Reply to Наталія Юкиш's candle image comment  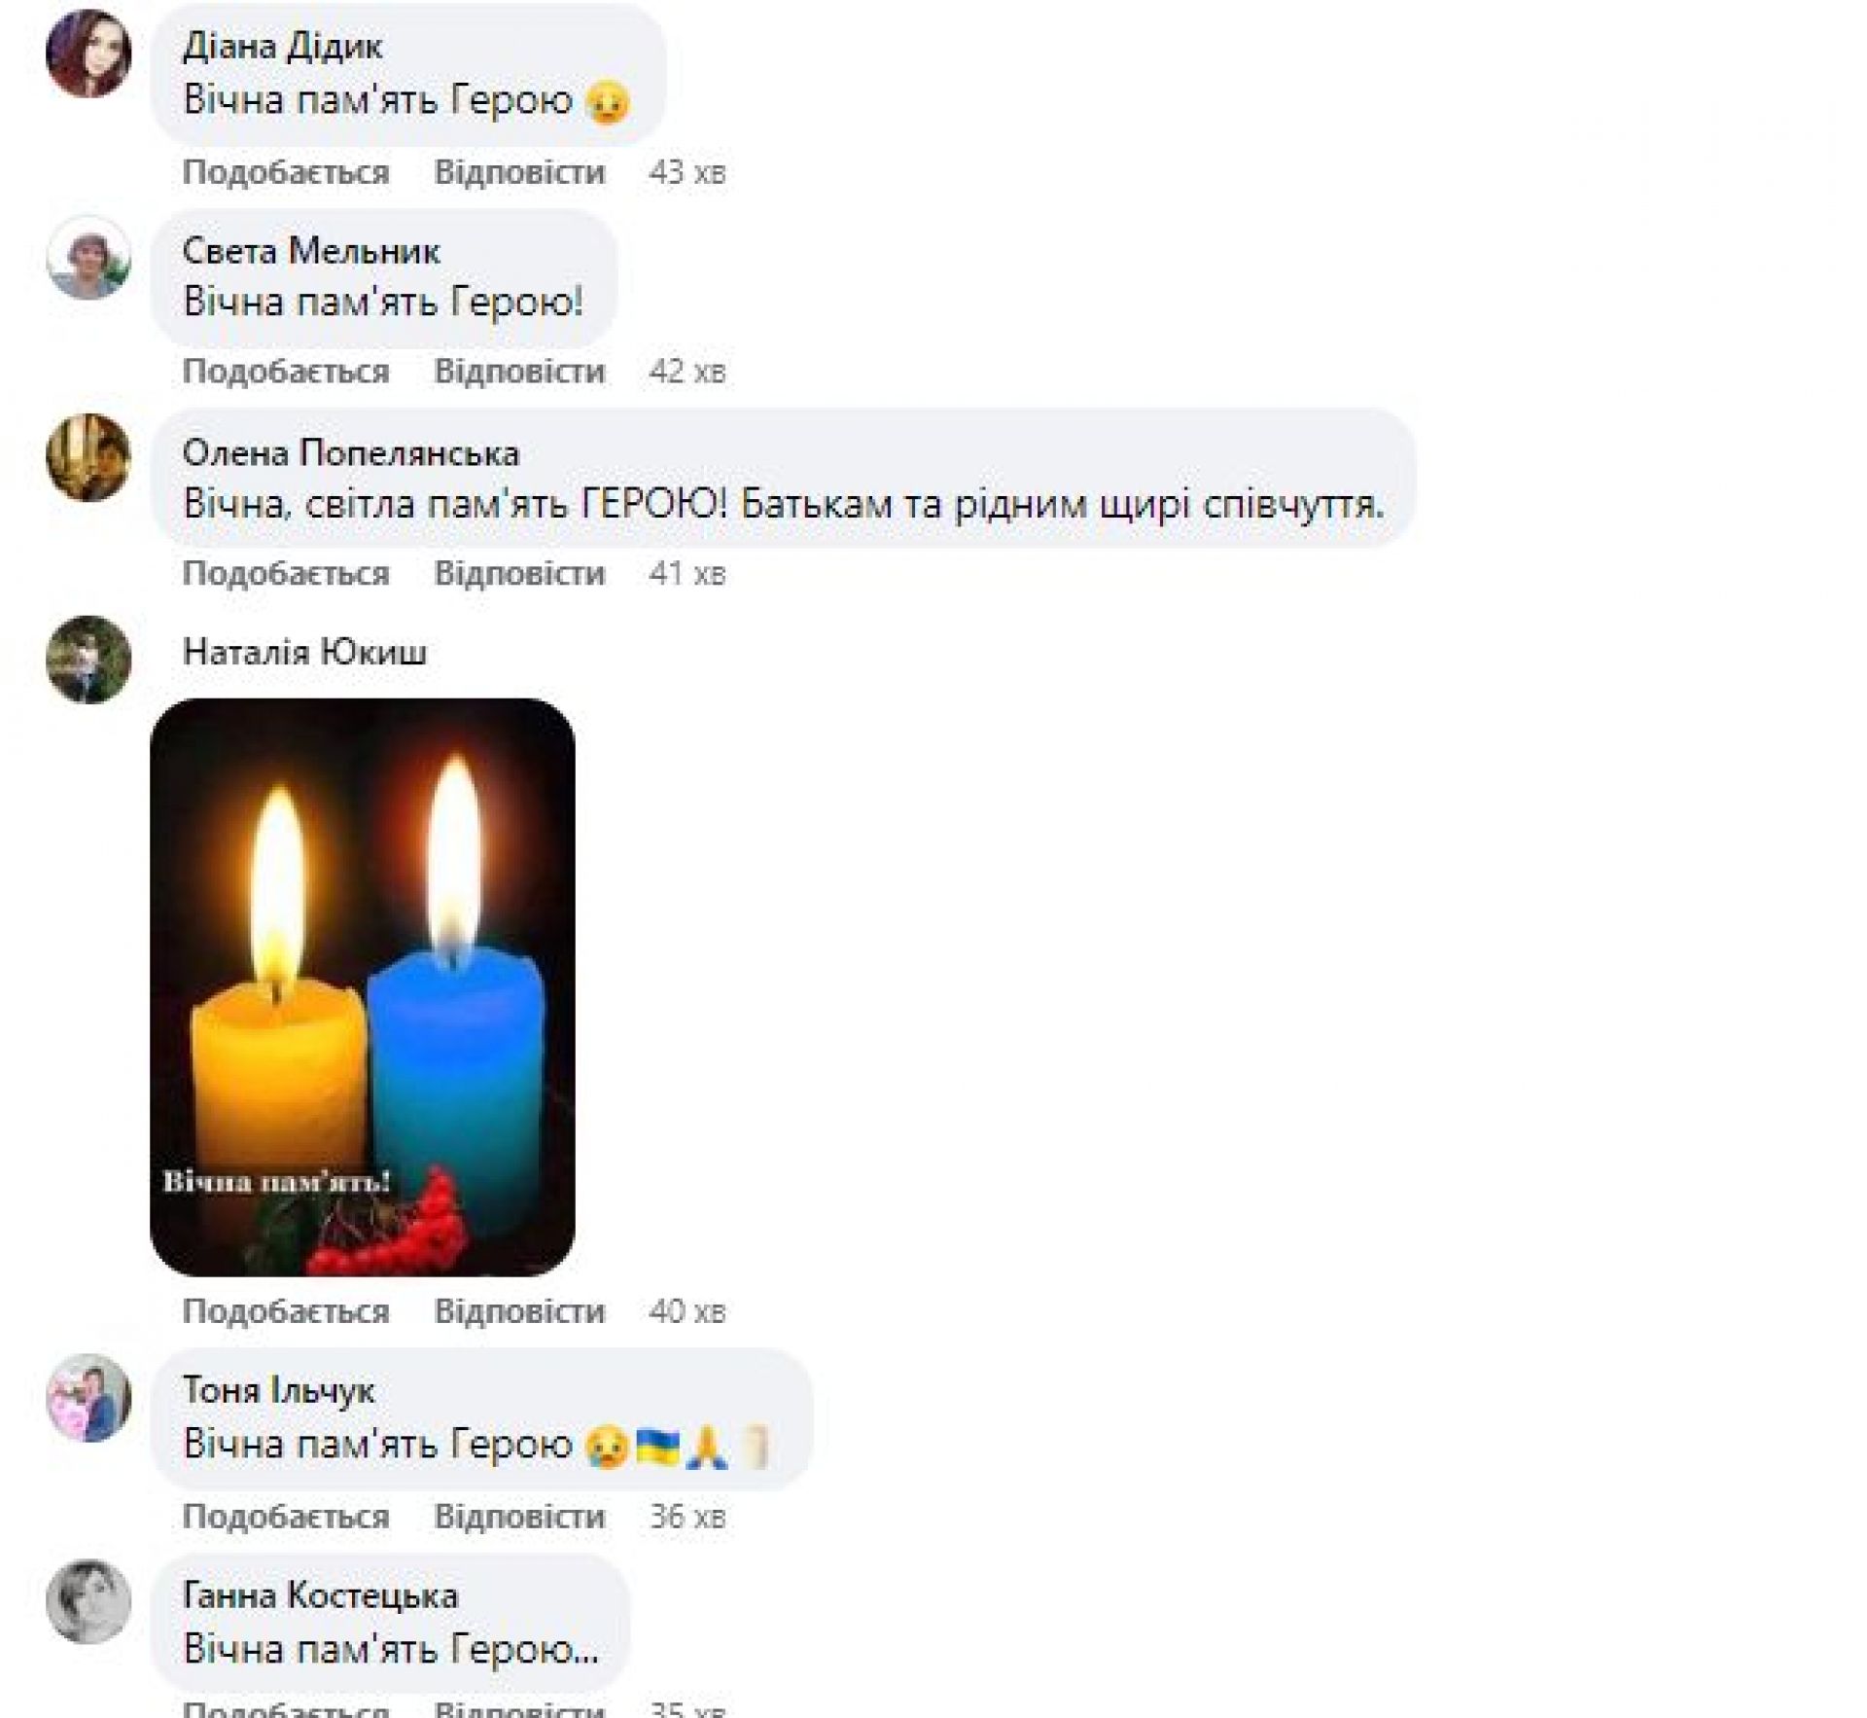(x=519, y=1310)
